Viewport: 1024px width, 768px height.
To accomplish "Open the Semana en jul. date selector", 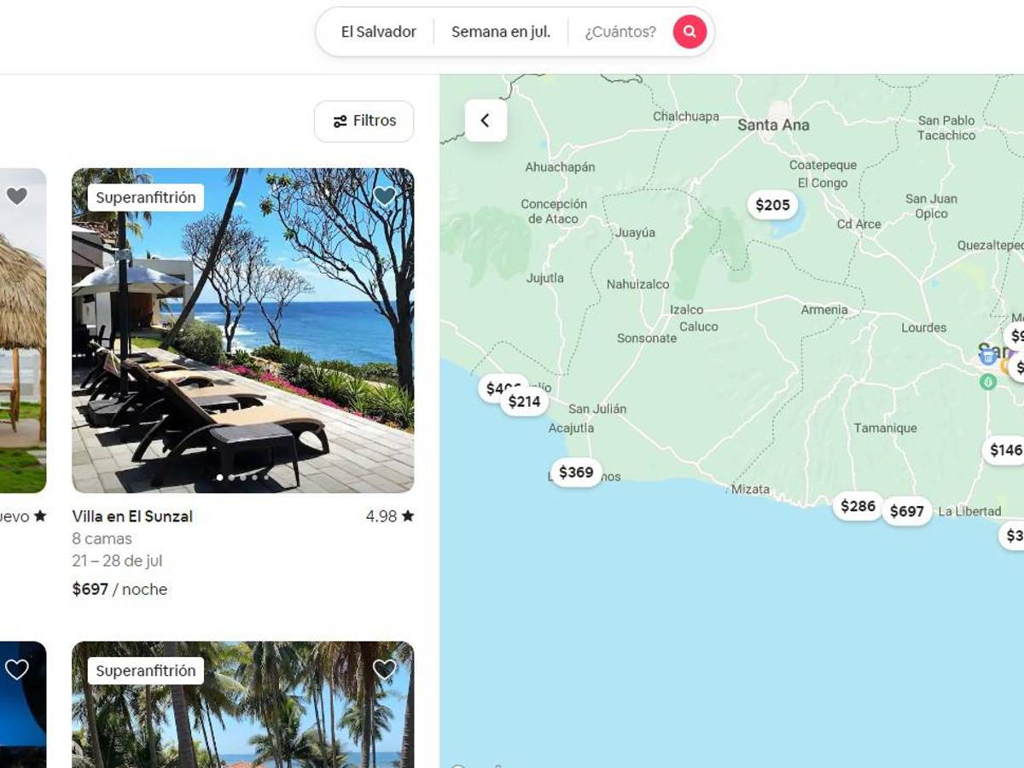I will (501, 32).
